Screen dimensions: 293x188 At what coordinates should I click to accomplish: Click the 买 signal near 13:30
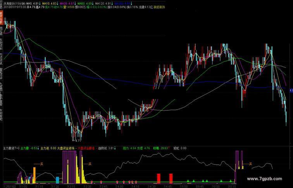(x=90, y=164)
